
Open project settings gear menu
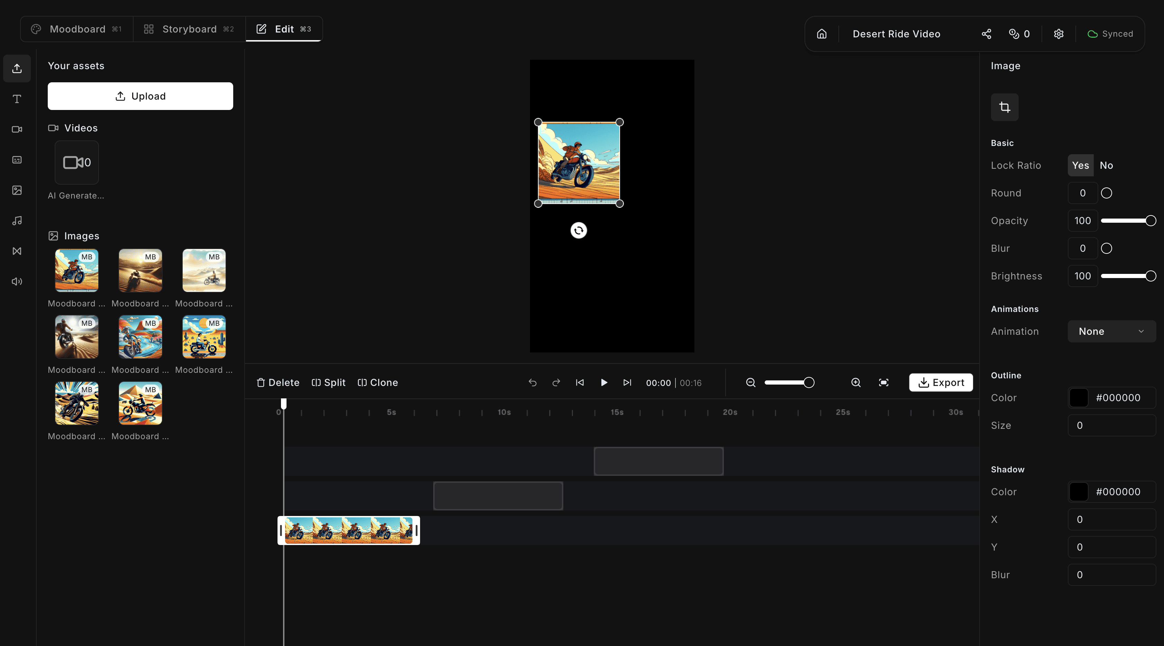[x=1058, y=34]
